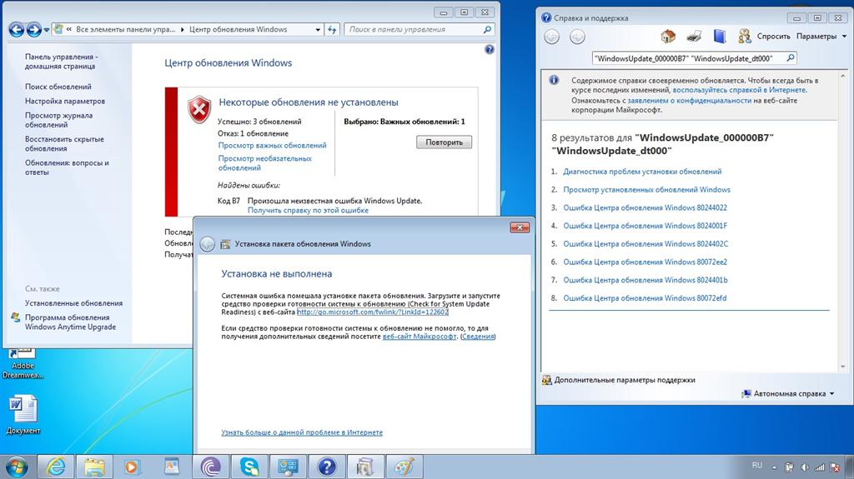Open Диагностика проблем установки обновлений result
The width and height of the screenshot is (854, 479).
[642, 172]
